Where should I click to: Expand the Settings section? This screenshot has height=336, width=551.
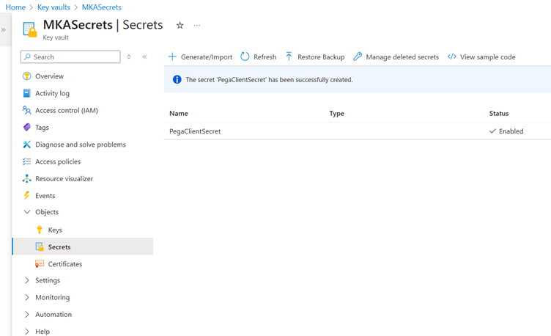tap(27, 281)
